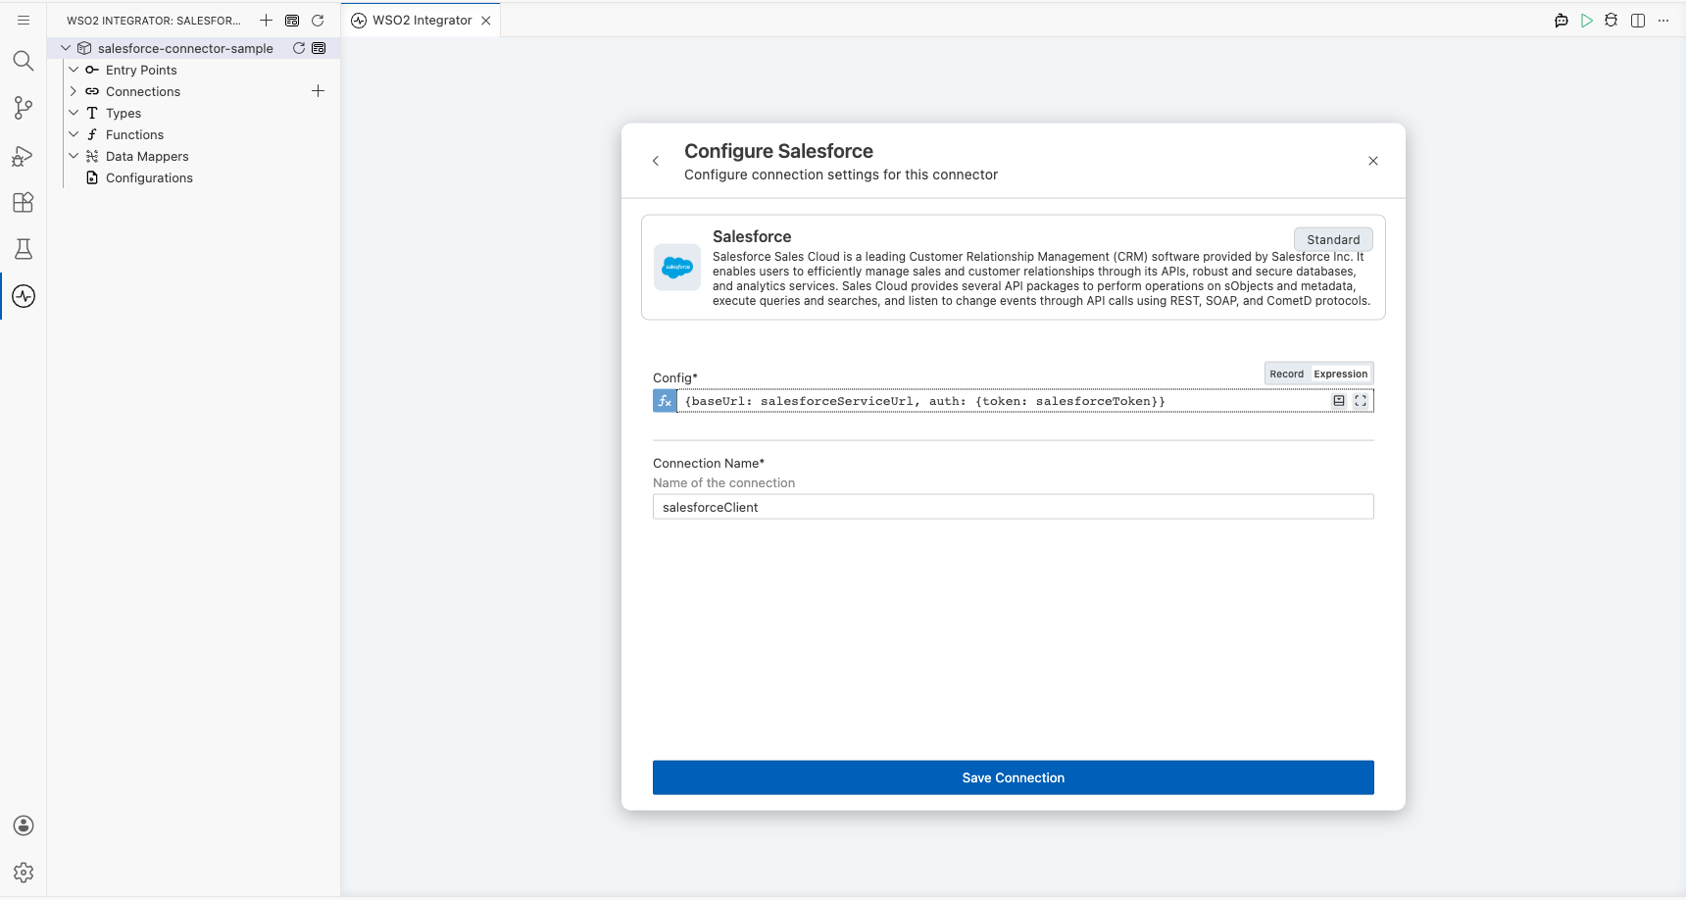Refresh the salesforce-connector-sample project row
This screenshot has height=900, width=1686.
tap(299, 48)
